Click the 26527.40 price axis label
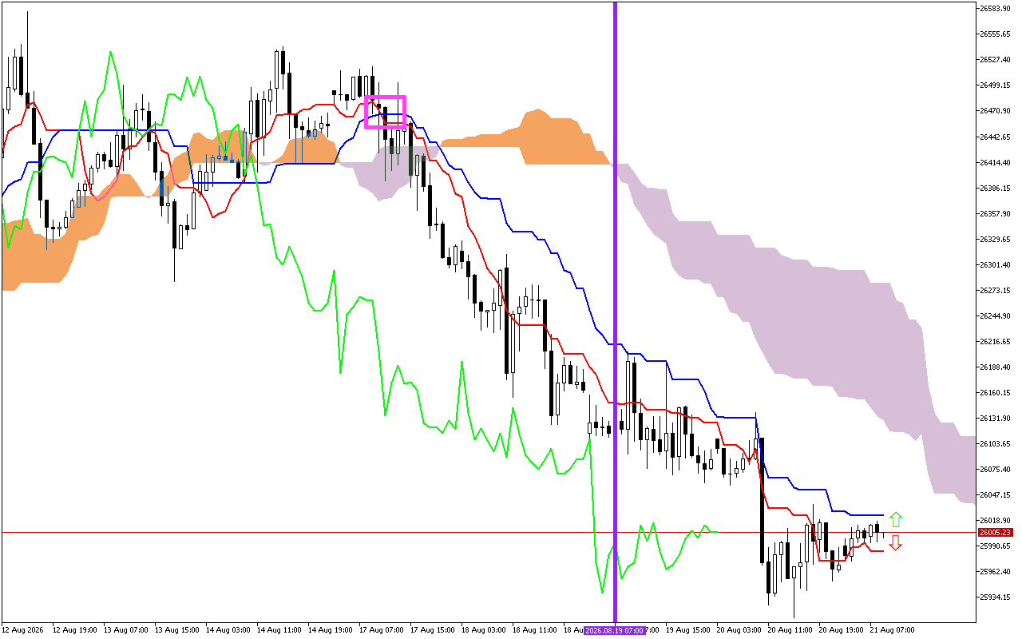Image resolution: width=1022 pixels, height=639 pixels. pyautogui.click(x=995, y=60)
